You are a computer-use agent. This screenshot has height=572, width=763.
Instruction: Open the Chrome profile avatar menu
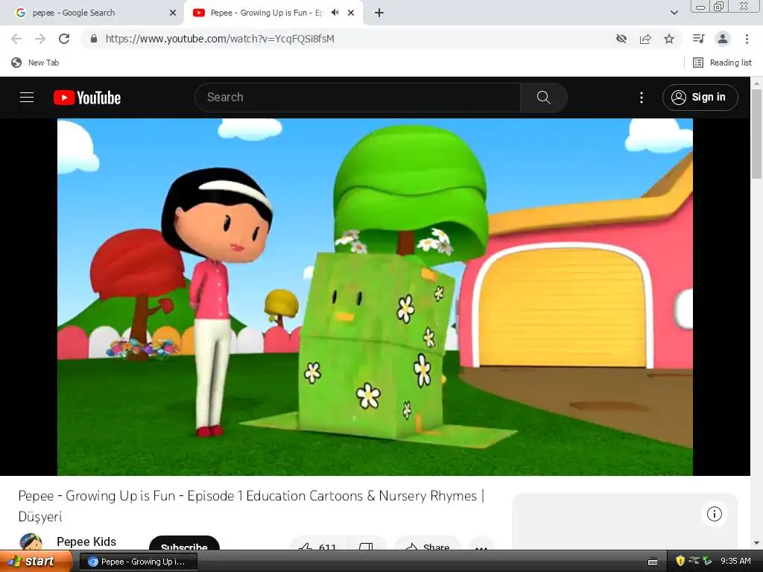(x=723, y=39)
